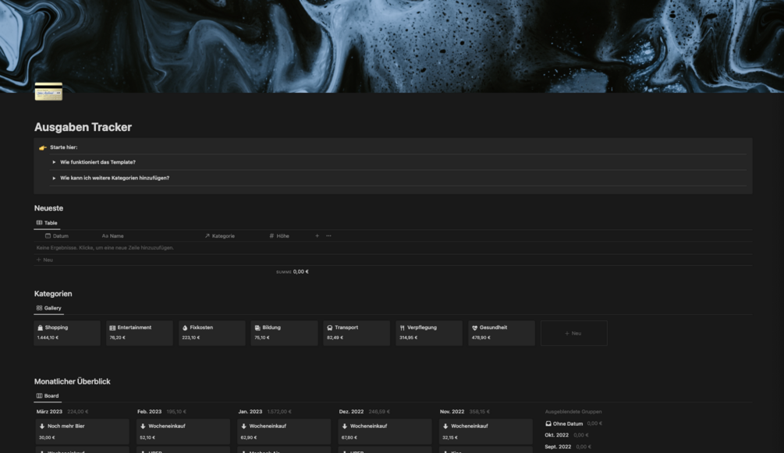Open the 358,15 € sum beside Nov. 2022
The image size is (784, 453).
tap(480, 412)
